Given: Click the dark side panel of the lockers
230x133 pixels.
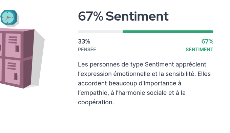Looking at the screenshot, I should (28, 58).
